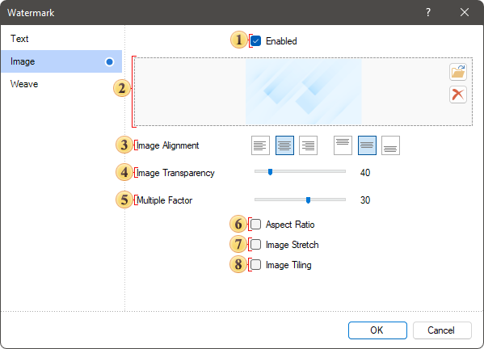Select the Image tab in sidebar
This screenshot has width=484, height=349.
(x=61, y=61)
